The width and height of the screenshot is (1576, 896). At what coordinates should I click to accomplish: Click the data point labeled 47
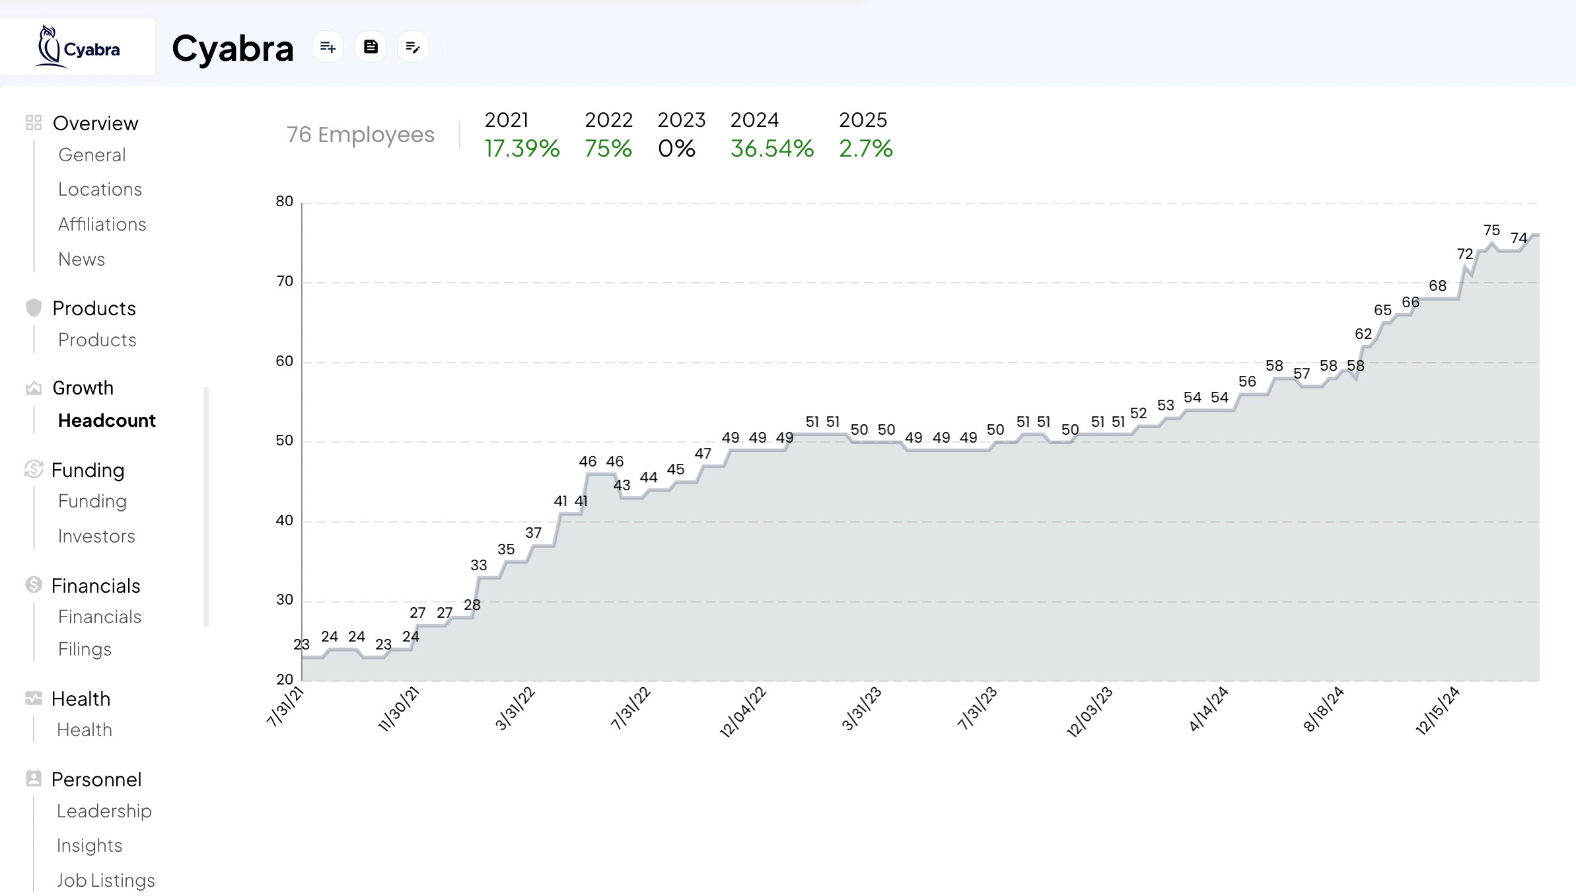tap(703, 454)
